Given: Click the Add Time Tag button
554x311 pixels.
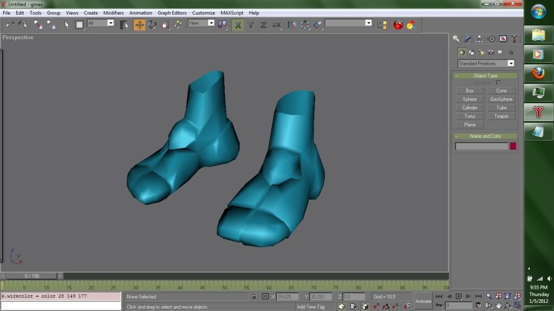Looking at the screenshot, I should click(311, 307).
